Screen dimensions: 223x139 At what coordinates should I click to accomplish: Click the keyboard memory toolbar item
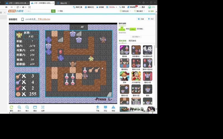[89, 7]
